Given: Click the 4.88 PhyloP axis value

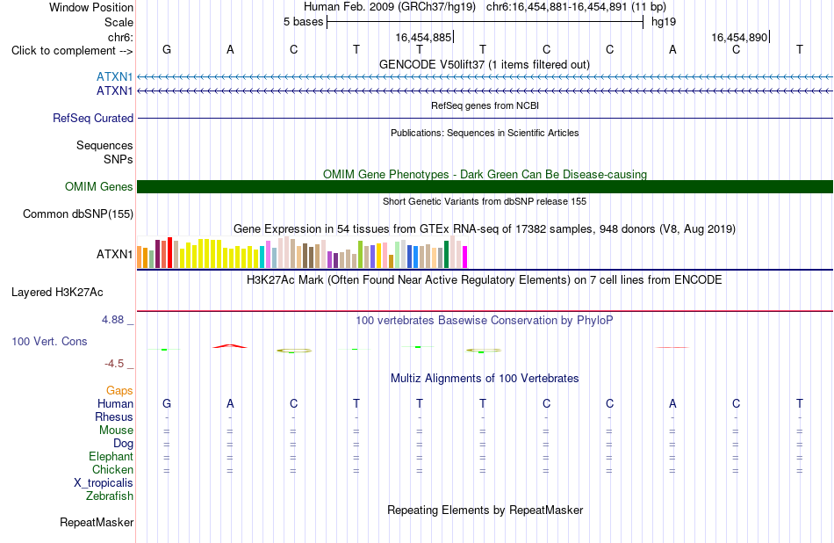Looking at the screenshot, I should point(112,320).
